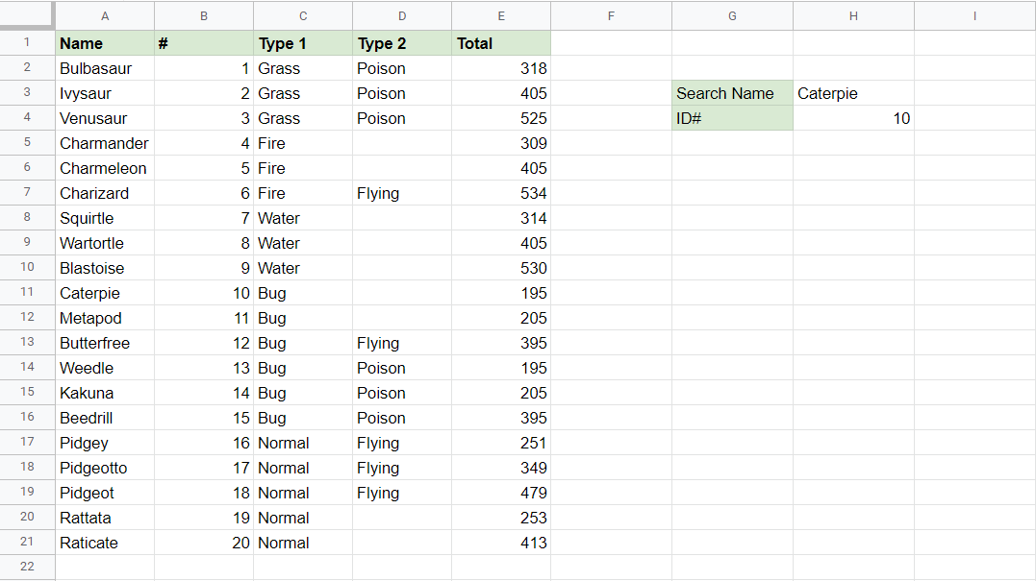The width and height of the screenshot is (1036, 581).
Task: Select the Charizard name cell
Action: (x=105, y=193)
